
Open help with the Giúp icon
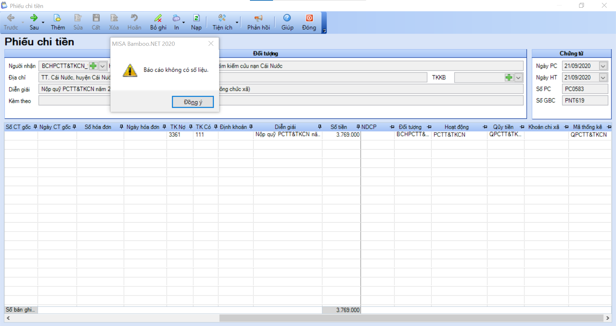(x=287, y=22)
